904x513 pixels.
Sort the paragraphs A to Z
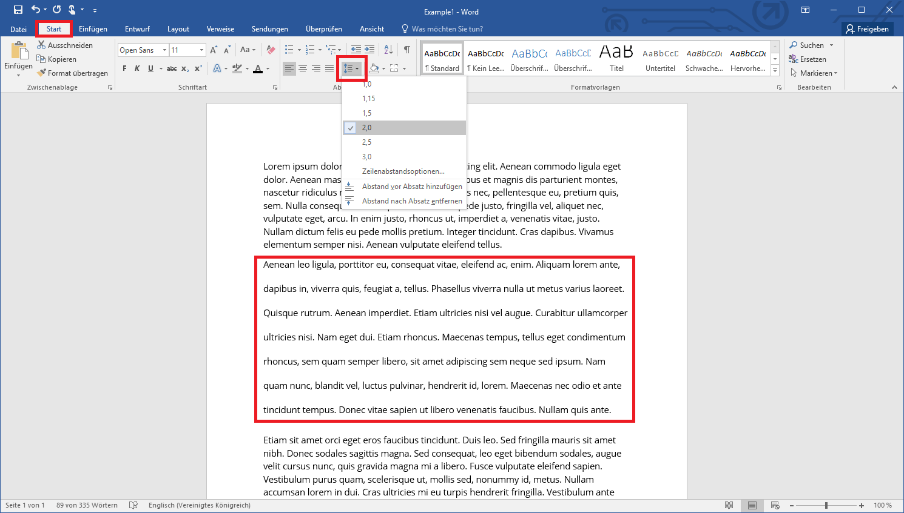pyautogui.click(x=389, y=50)
